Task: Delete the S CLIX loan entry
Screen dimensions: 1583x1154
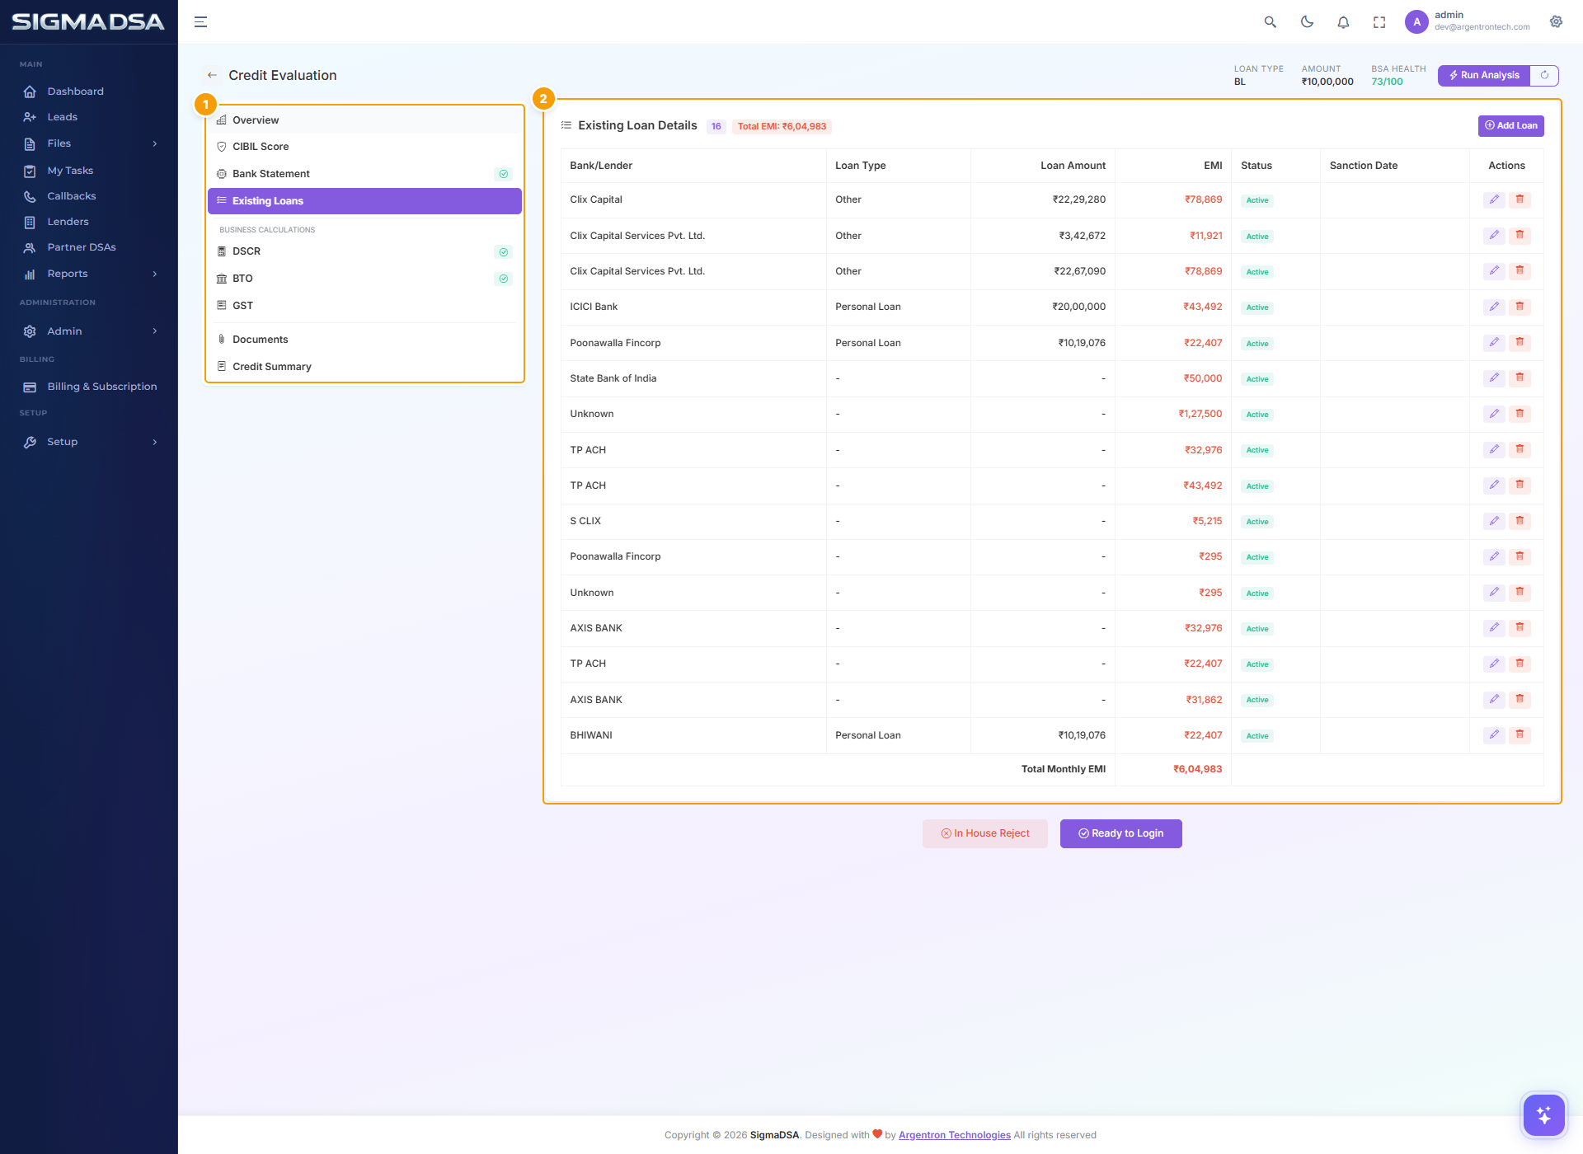Action: point(1520,521)
